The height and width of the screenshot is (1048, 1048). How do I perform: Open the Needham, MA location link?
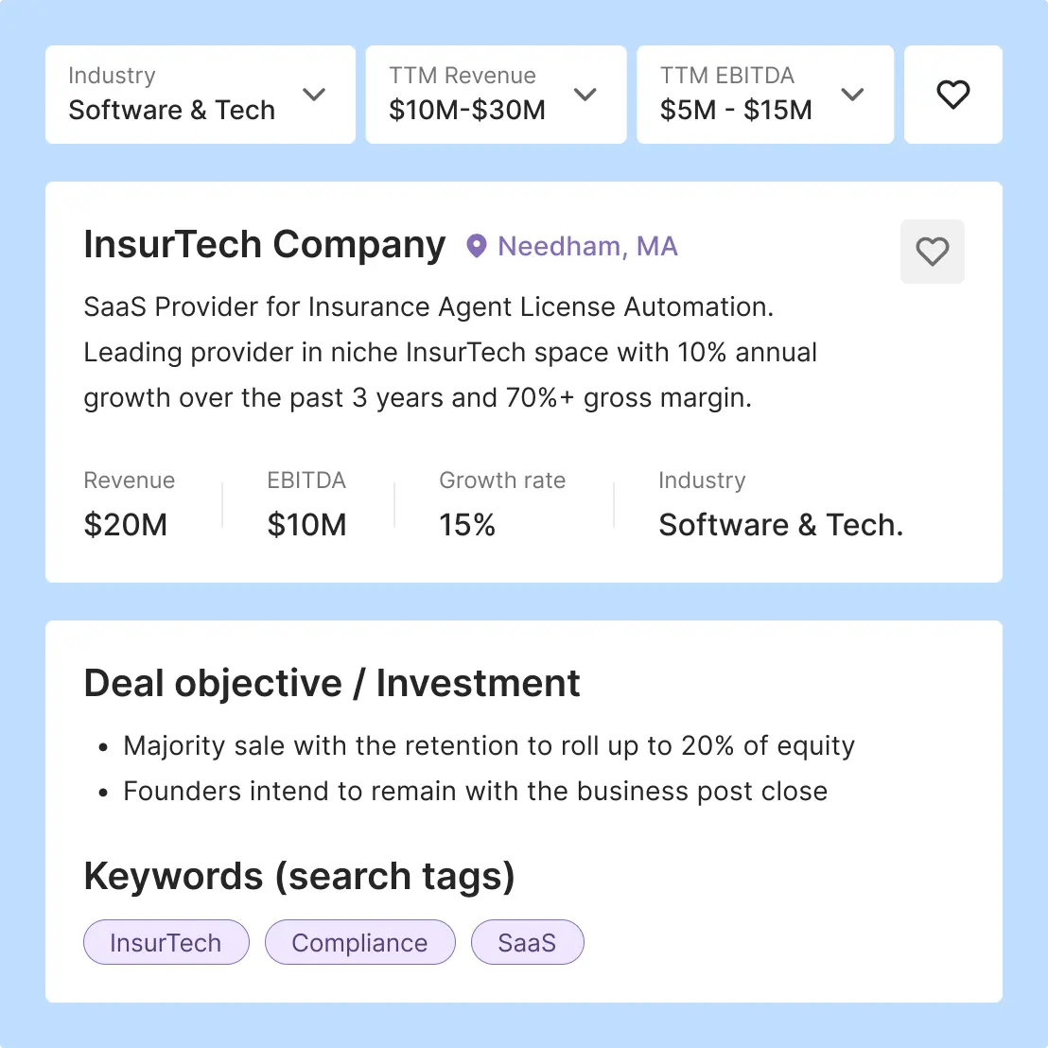587,246
